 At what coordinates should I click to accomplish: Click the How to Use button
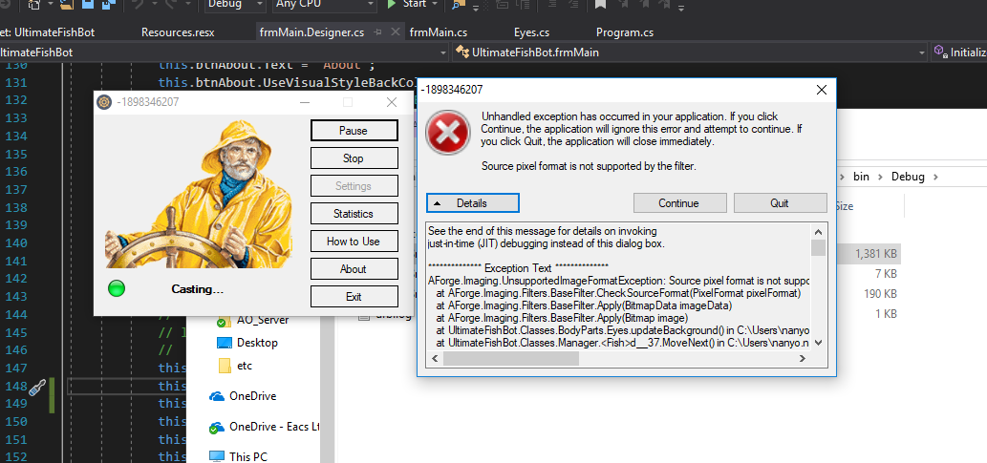click(354, 242)
